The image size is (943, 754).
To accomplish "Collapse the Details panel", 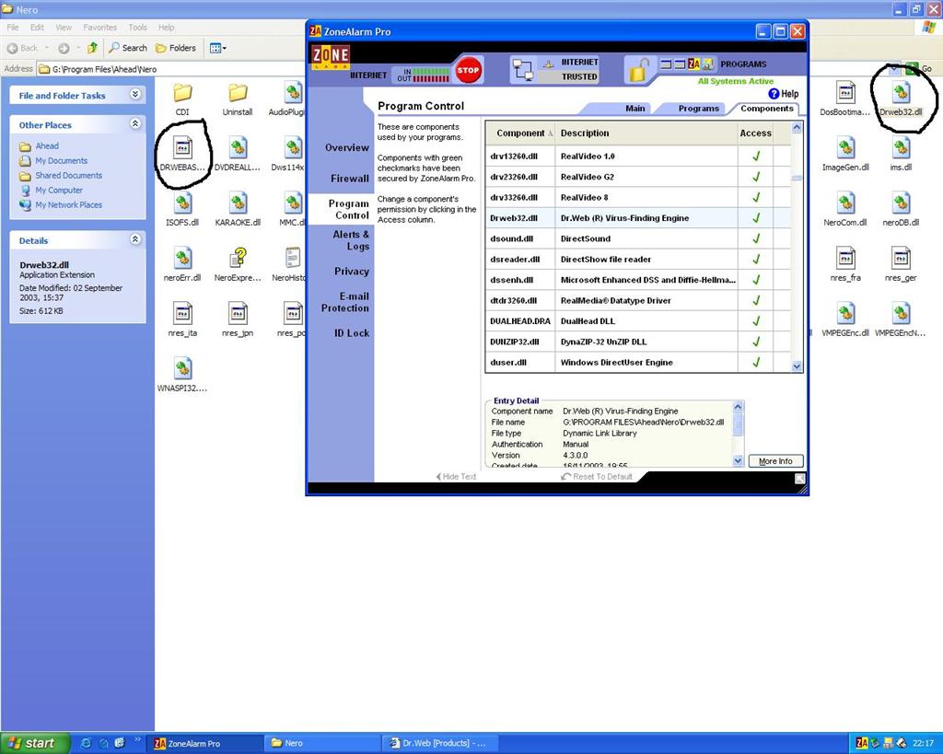I will point(135,239).
